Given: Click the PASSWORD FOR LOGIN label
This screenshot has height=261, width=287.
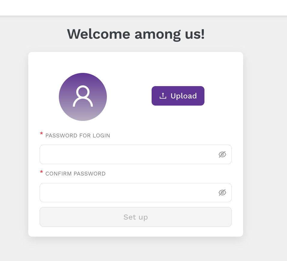Looking at the screenshot, I should click(x=78, y=136).
